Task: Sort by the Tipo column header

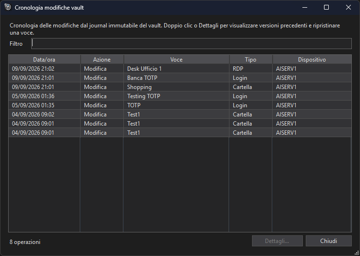Action: pos(251,59)
